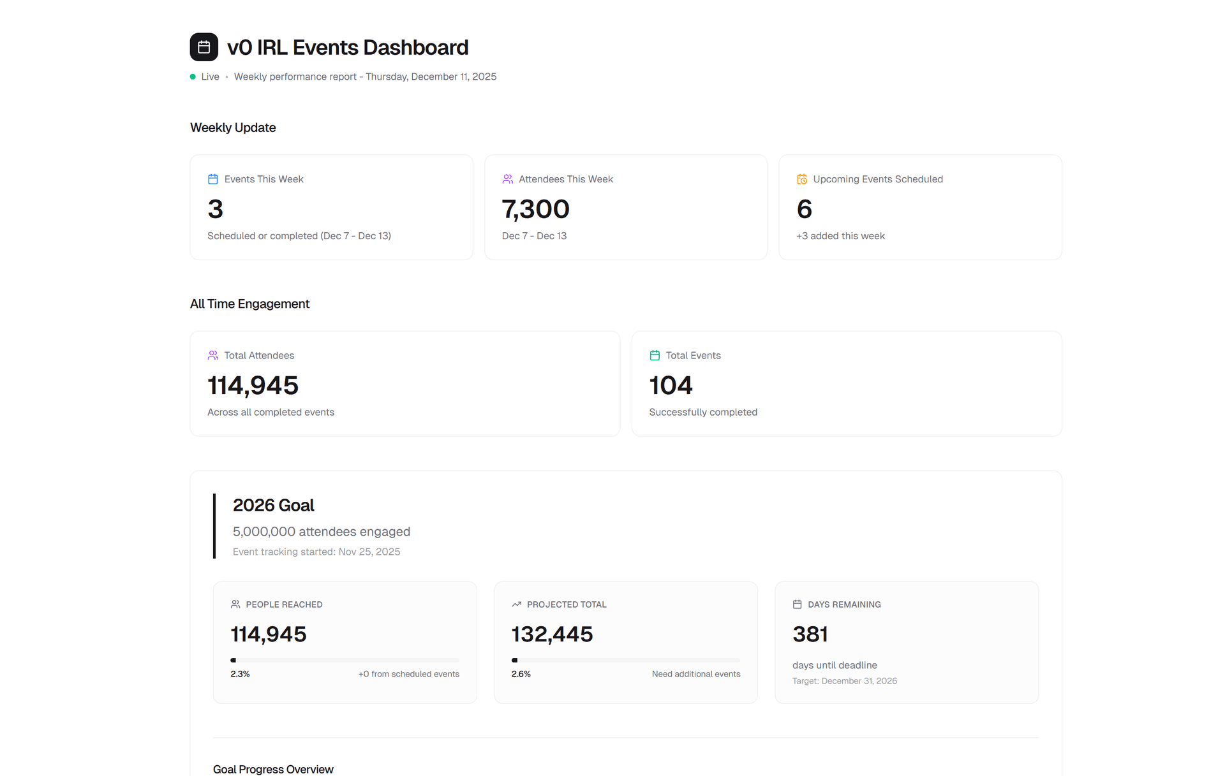
Task: Select the 7,300 attendees value
Action: coord(535,209)
